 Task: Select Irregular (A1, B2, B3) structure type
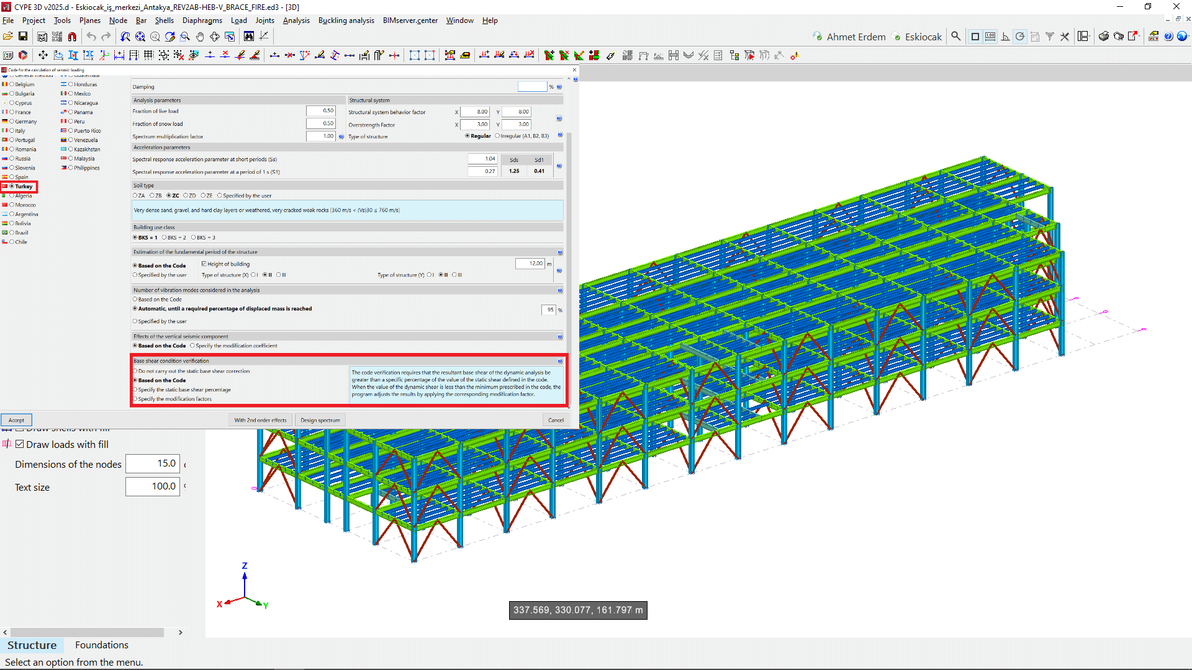click(x=497, y=136)
